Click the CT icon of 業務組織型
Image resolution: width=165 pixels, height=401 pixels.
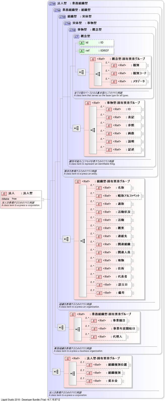point(57,10)
